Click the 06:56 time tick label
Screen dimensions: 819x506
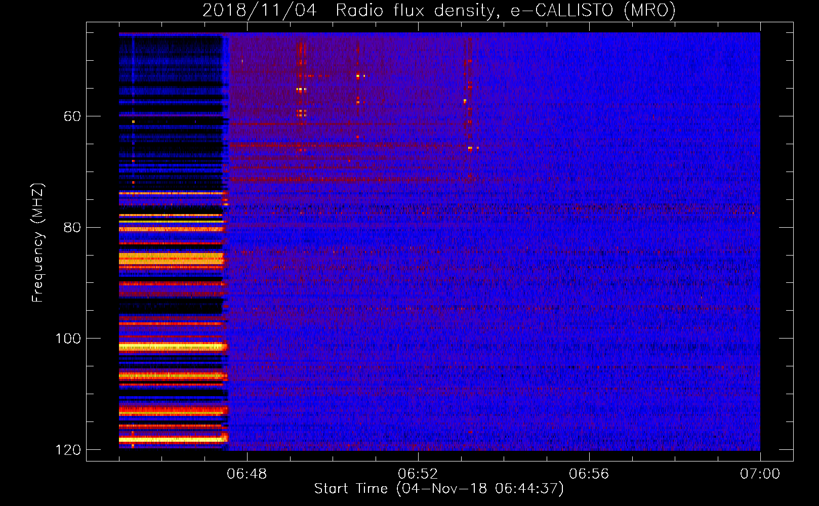pos(589,474)
